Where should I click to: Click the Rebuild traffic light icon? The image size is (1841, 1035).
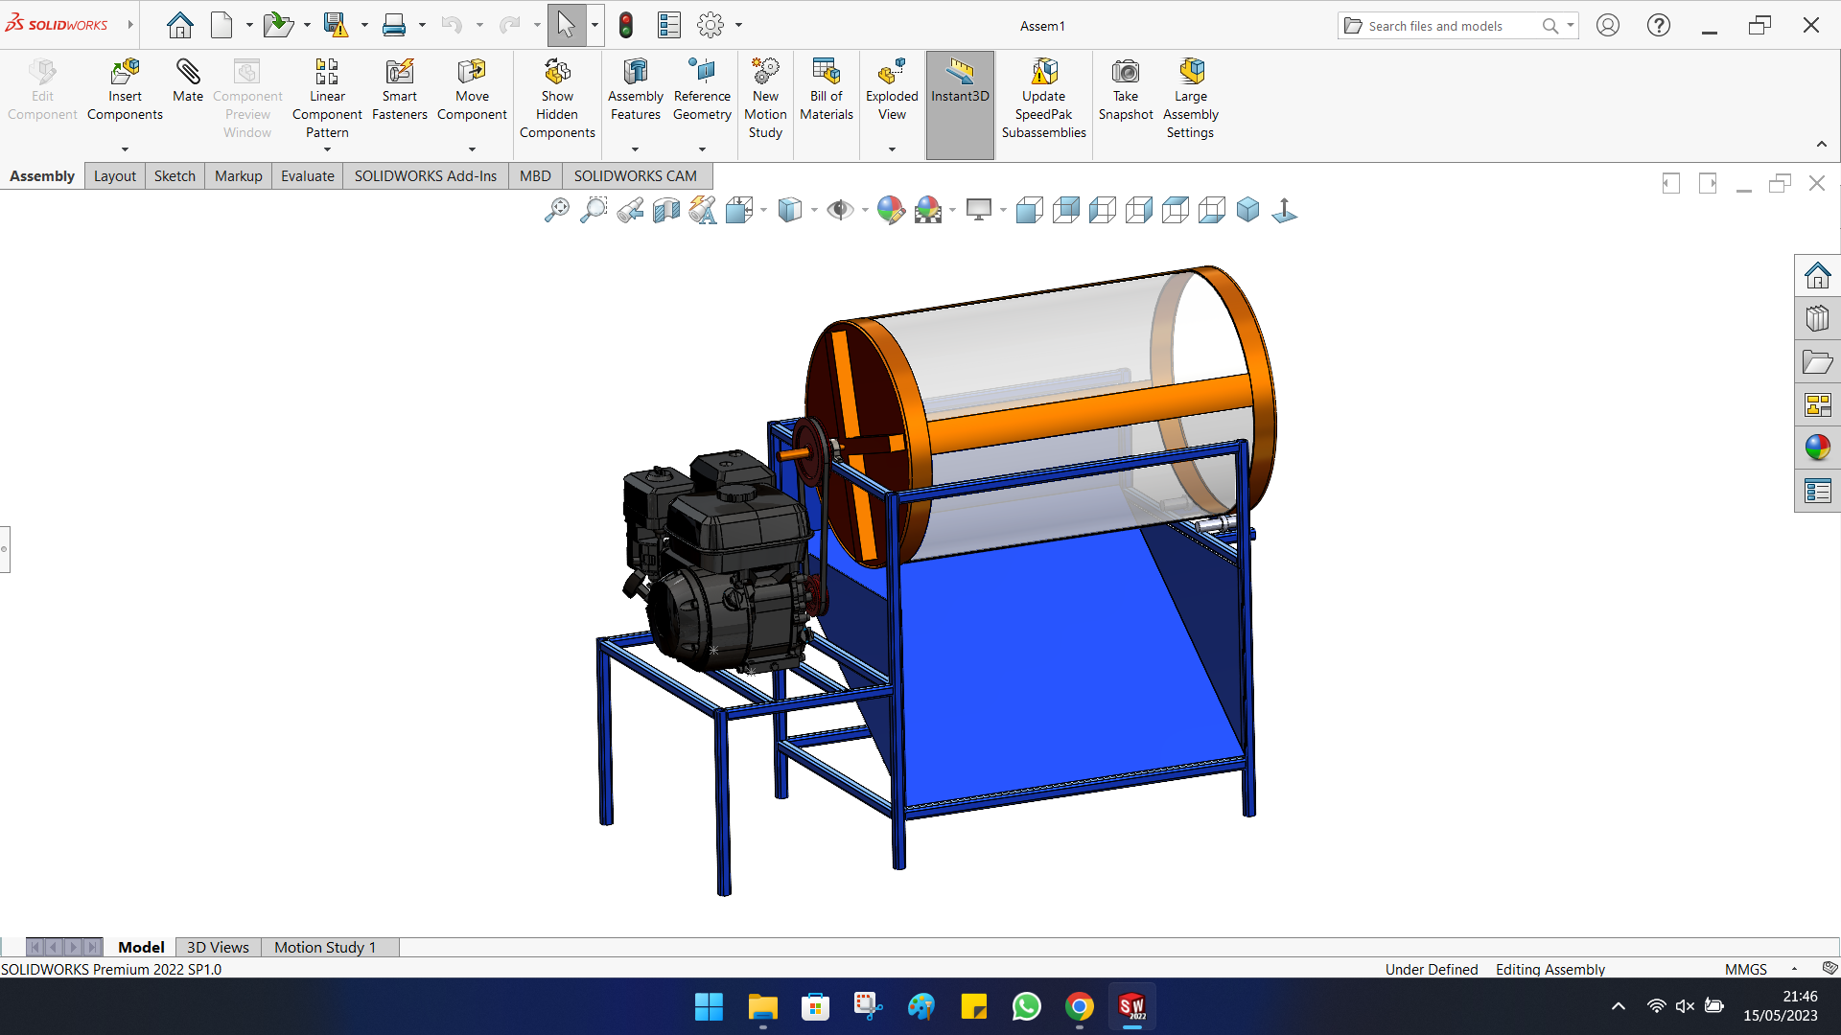click(626, 26)
